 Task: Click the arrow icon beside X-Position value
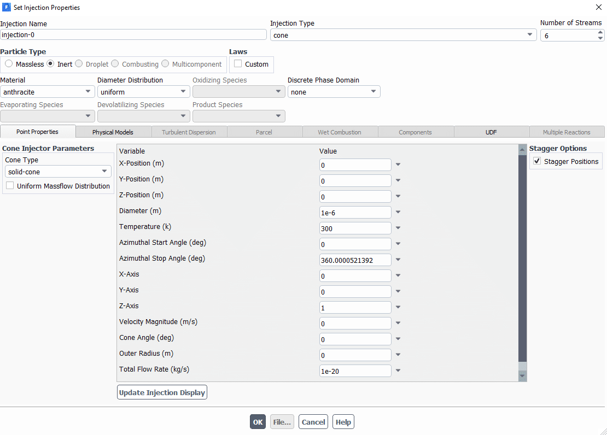click(398, 164)
